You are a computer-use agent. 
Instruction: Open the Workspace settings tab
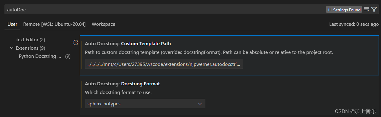pyautogui.click(x=103, y=24)
